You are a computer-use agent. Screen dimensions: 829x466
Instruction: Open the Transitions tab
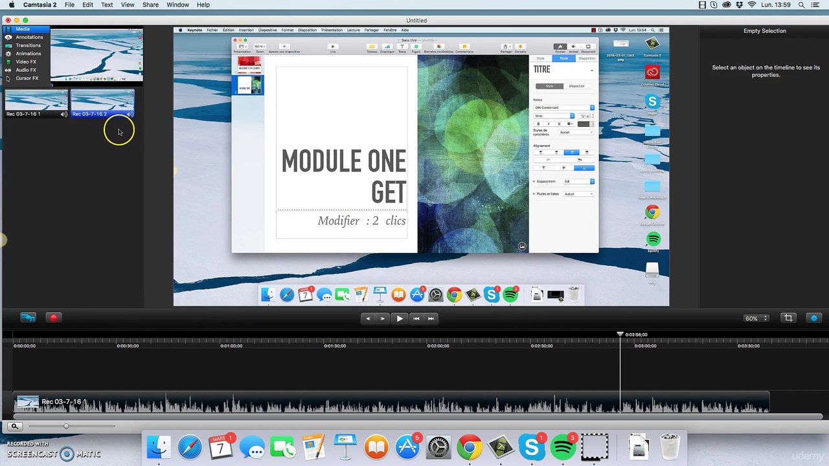26,45
